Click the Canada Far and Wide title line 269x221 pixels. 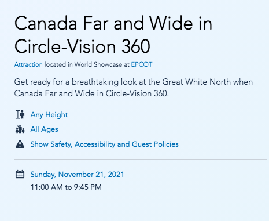pos(113,24)
